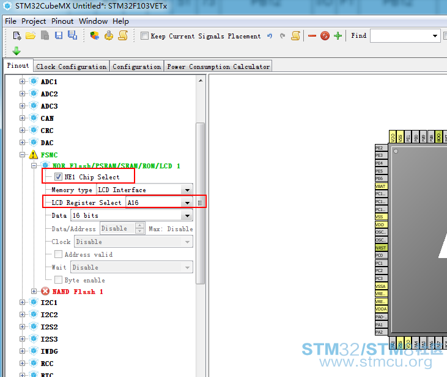Image resolution: width=447 pixels, height=377 pixels.
Task: Expand the CRC tree node
Action: [22, 130]
